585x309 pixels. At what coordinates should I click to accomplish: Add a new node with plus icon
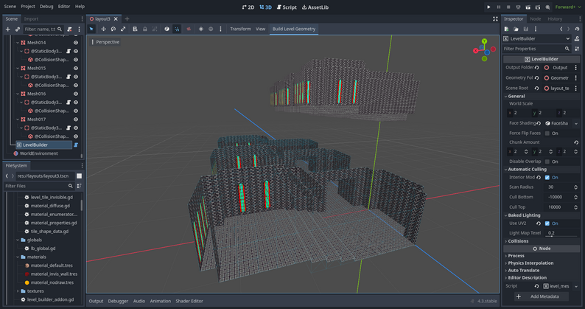(8, 29)
